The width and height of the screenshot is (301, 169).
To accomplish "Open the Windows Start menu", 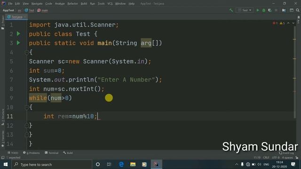I will coord(6,164).
